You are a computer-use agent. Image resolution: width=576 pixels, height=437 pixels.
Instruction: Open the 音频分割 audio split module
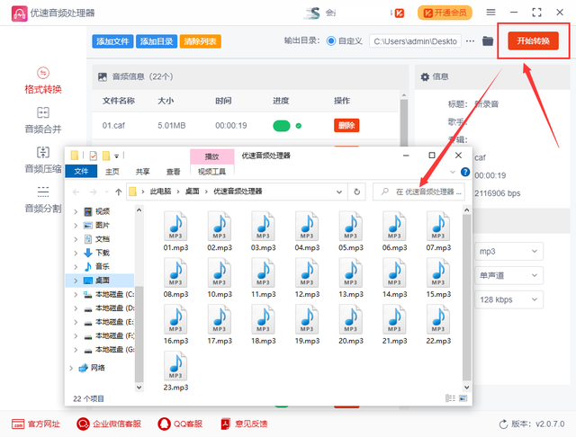click(42, 199)
